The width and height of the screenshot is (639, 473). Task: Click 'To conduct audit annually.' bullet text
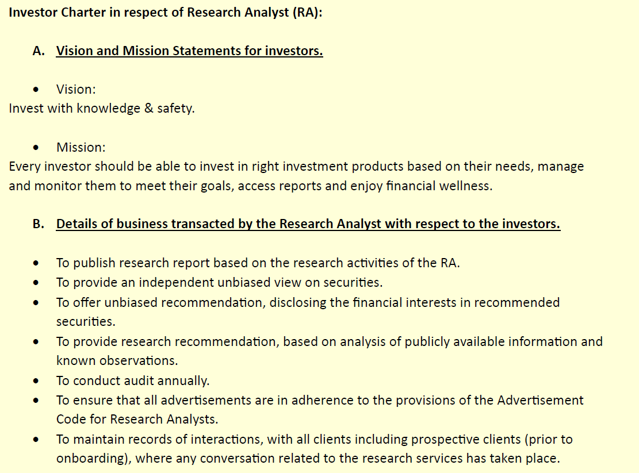pyautogui.click(x=133, y=380)
